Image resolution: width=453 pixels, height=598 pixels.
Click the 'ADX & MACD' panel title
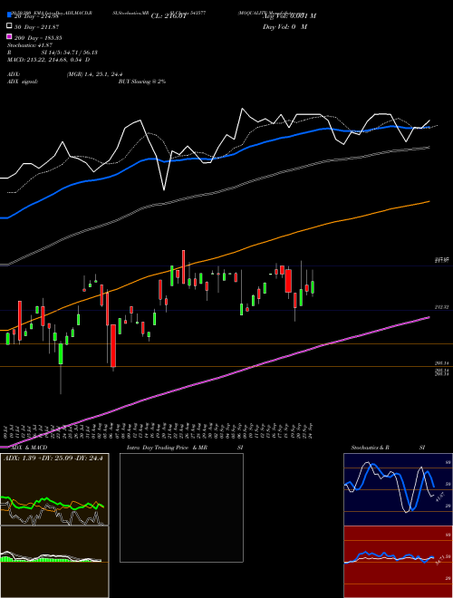29,448
